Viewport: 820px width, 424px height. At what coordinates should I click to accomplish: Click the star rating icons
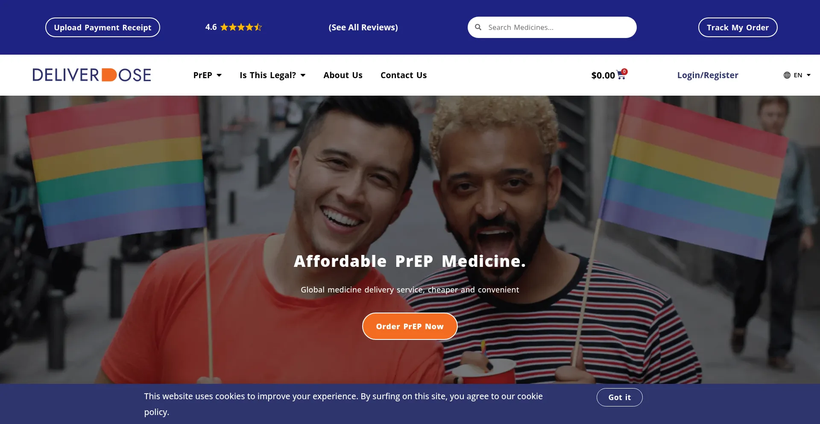241,27
